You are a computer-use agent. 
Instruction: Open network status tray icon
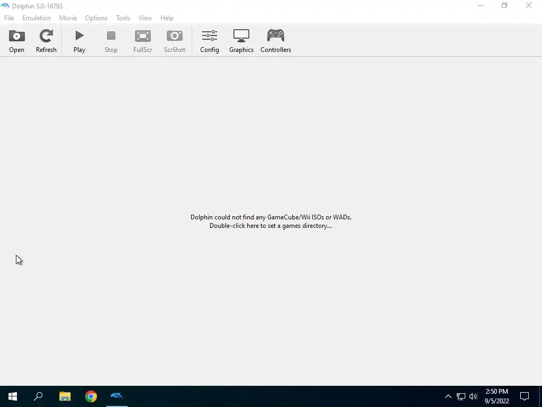461,396
